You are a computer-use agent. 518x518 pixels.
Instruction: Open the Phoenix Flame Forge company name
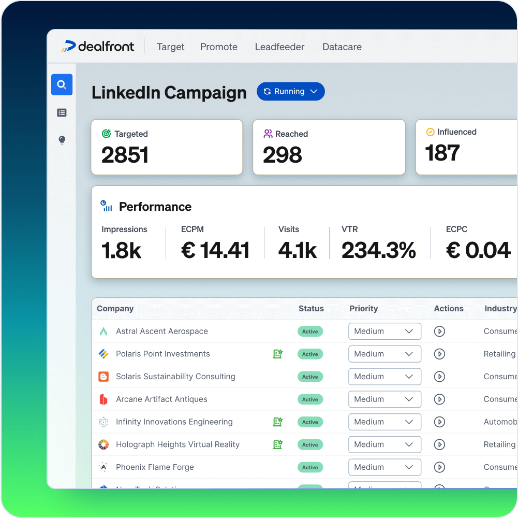[x=155, y=467]
